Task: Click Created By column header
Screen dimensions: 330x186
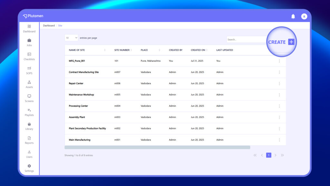Action: click(x=176, y=50)
